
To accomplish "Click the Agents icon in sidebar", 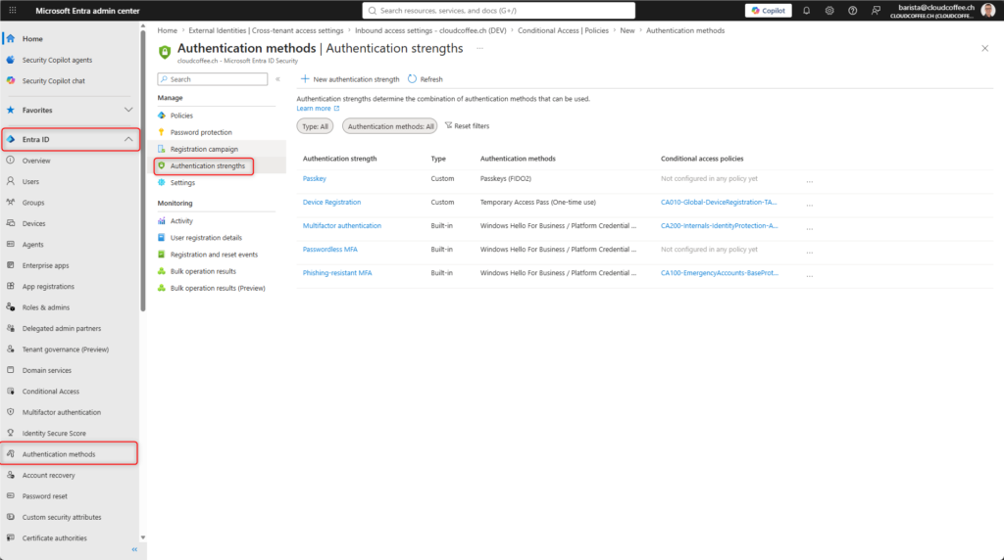I will [10, 244].
